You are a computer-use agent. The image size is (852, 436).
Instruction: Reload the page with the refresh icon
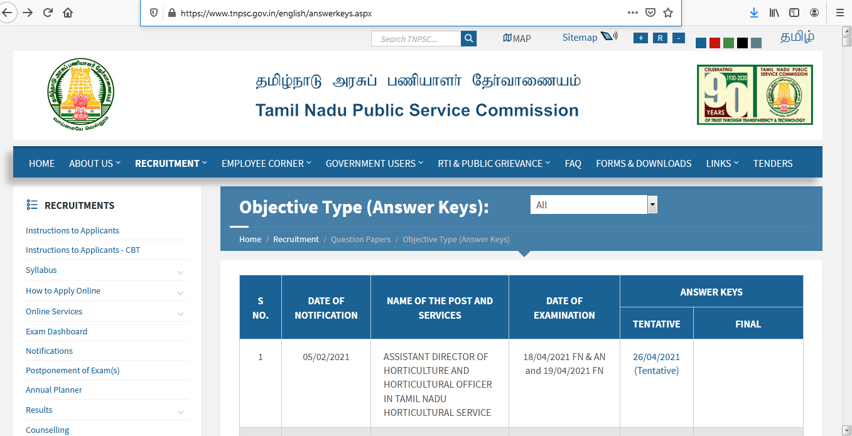click(48, 13)
